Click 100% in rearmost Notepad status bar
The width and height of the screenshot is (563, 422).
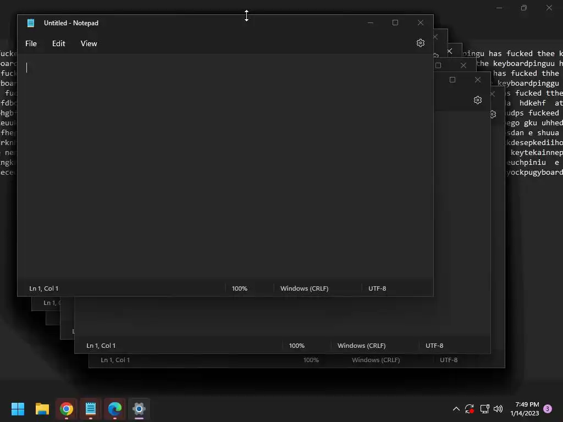pos(311,360)
